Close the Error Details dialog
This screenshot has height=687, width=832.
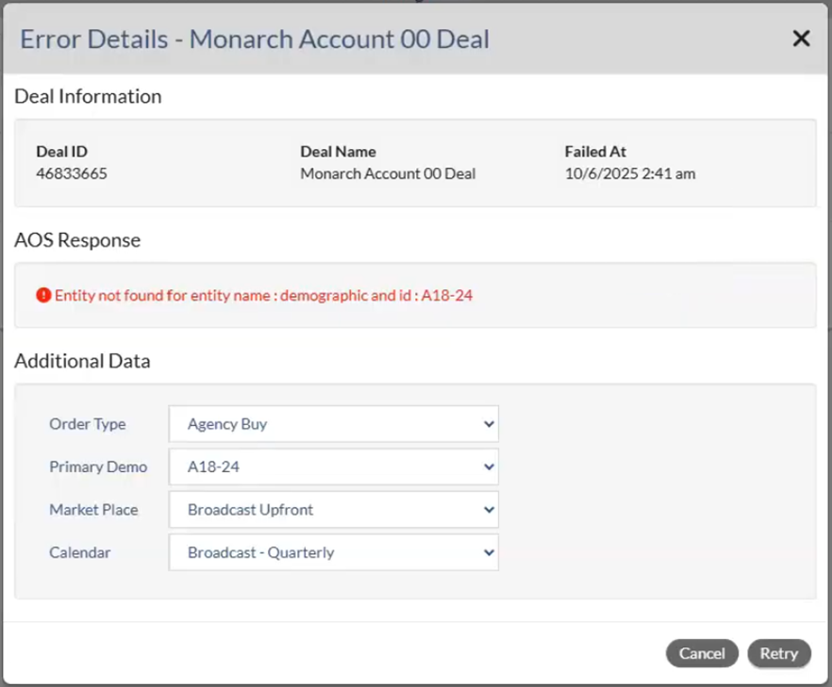(801, 38)
